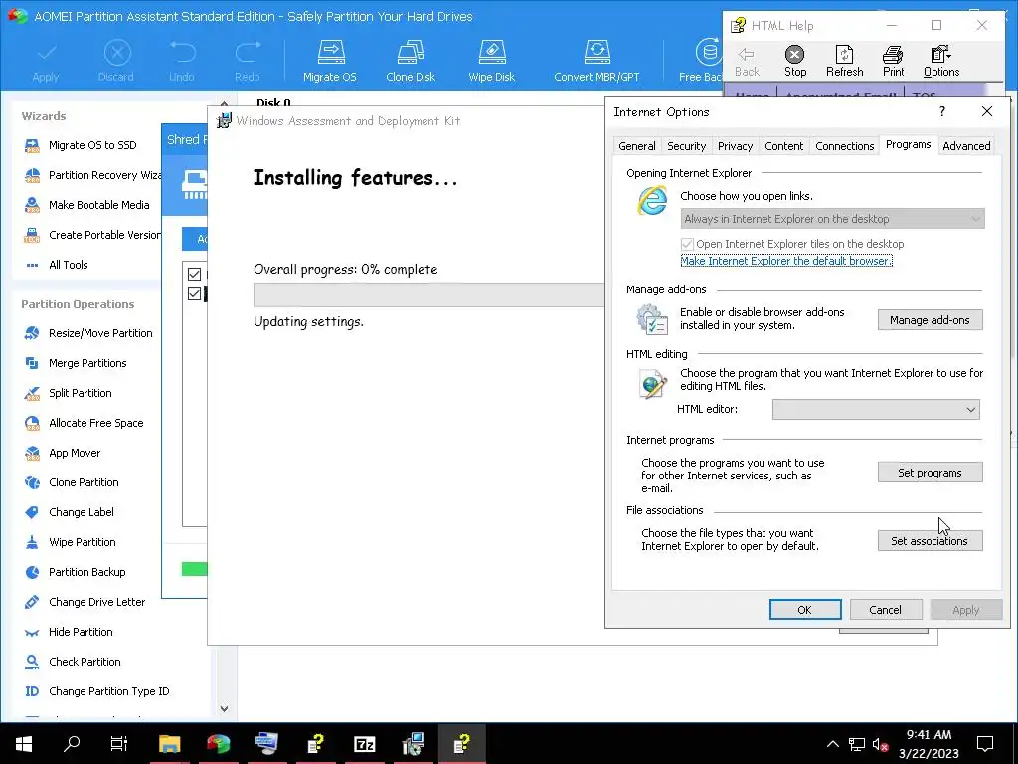Choose Resize/Move Partition operation

[88, 333]
